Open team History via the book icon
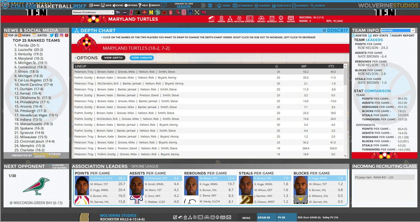Screen dimensions: 420x222 pyautogui.click(x=290, y=19)
